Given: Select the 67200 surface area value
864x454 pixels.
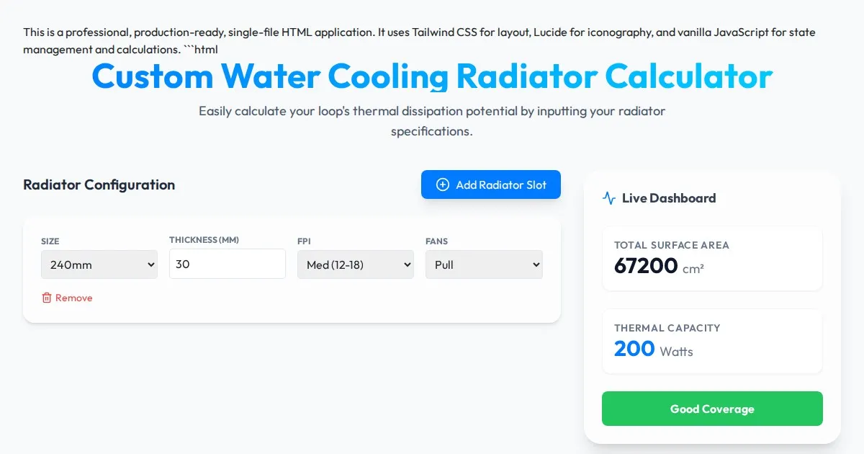Looking at the screenshot, I should point(646,266).
